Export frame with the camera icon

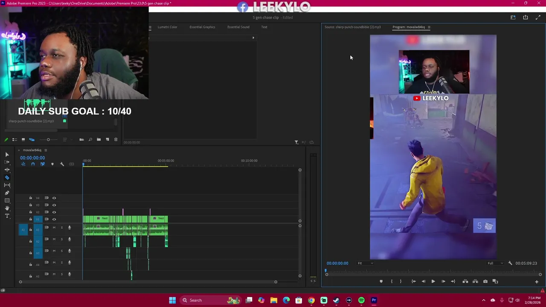click(485, 281)
